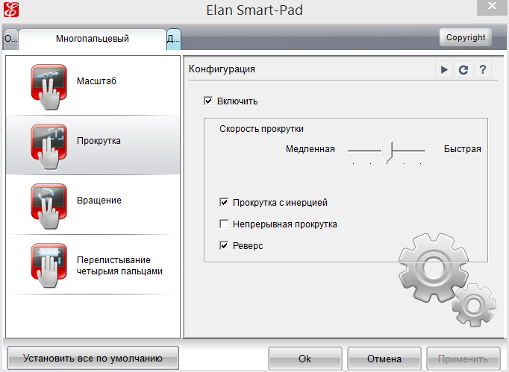509x372 pixels.
Task: Confirm with the Ok button
Action: pyautogui.click(x=305, y=359)
